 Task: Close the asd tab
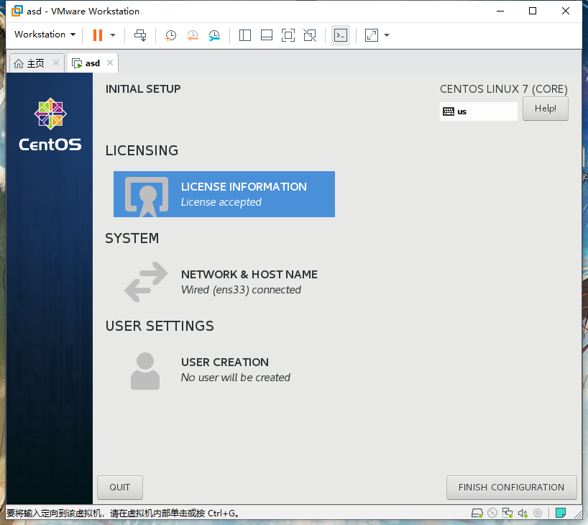[x=110, y=63]
